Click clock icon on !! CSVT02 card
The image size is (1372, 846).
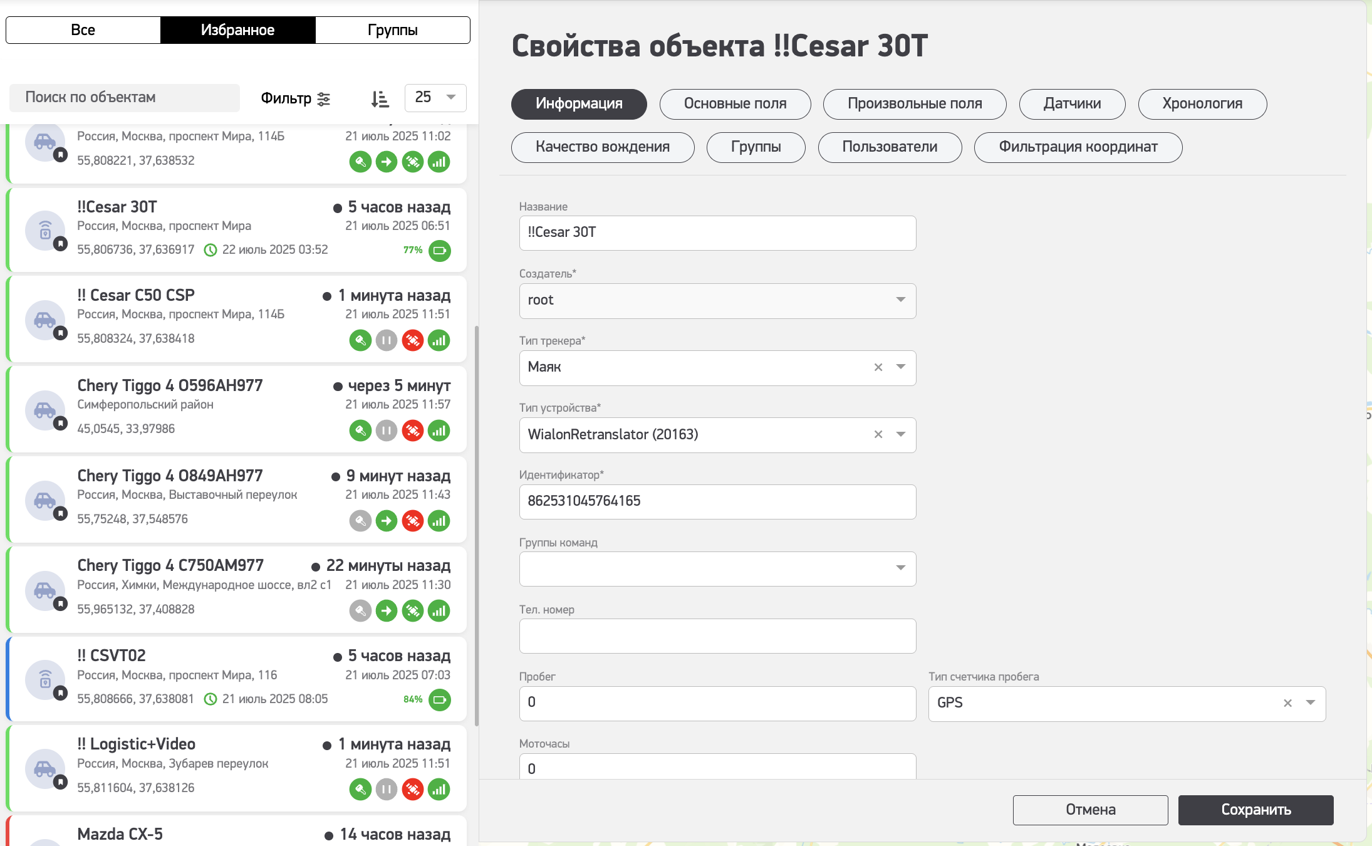pyautogui.click(x=210, y=699)
